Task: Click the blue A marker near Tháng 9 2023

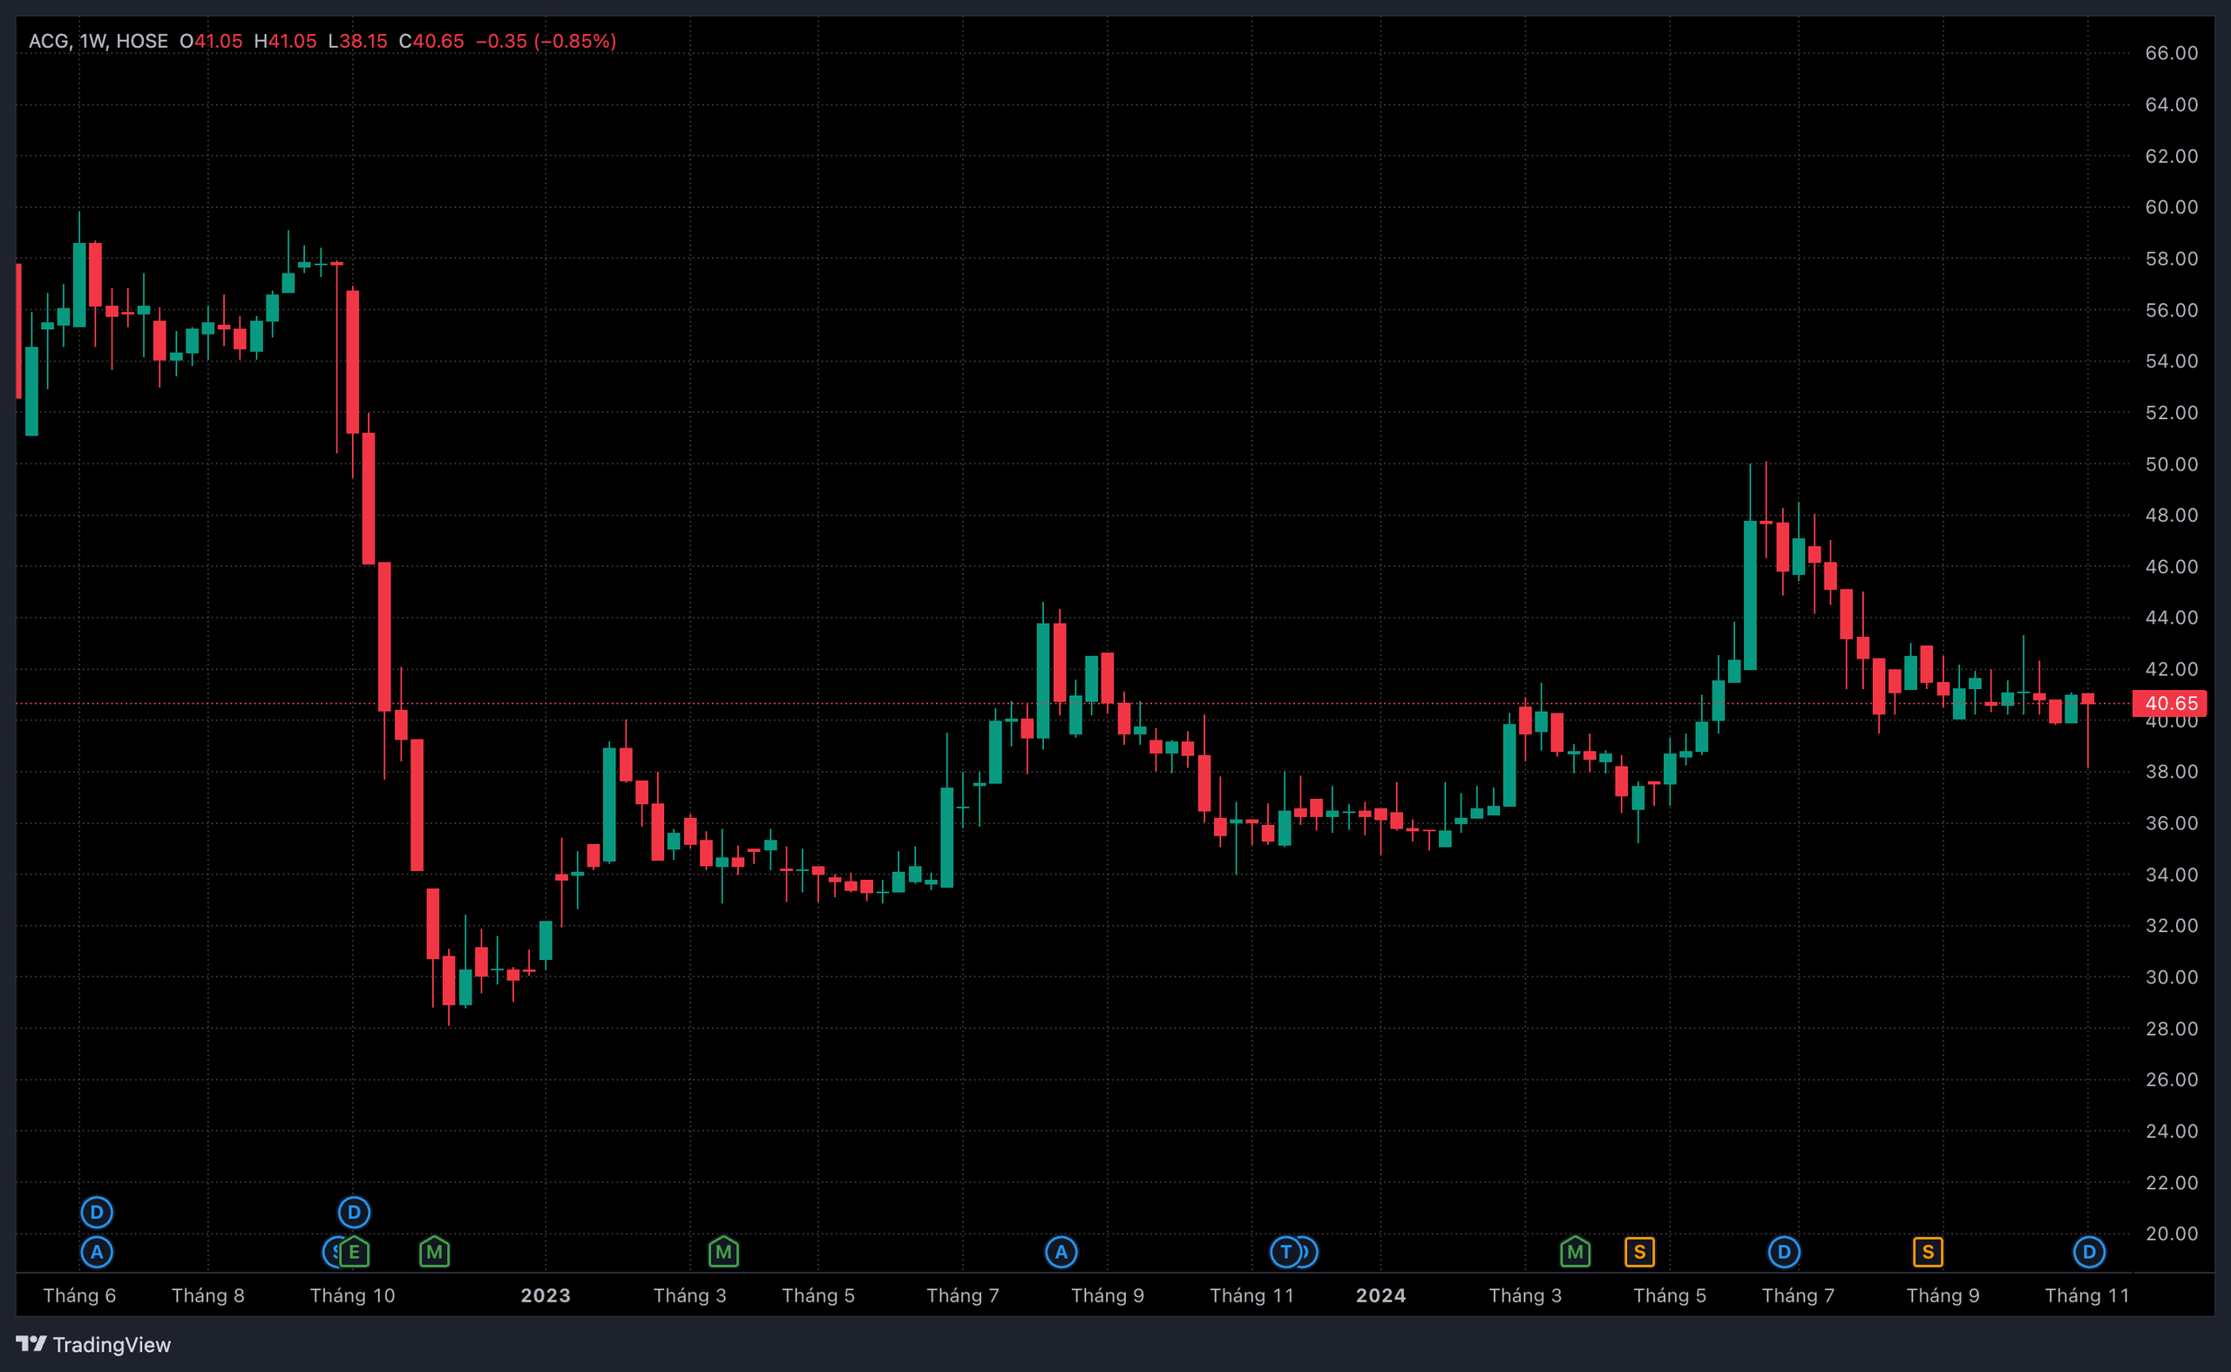Action: 1061,1253
